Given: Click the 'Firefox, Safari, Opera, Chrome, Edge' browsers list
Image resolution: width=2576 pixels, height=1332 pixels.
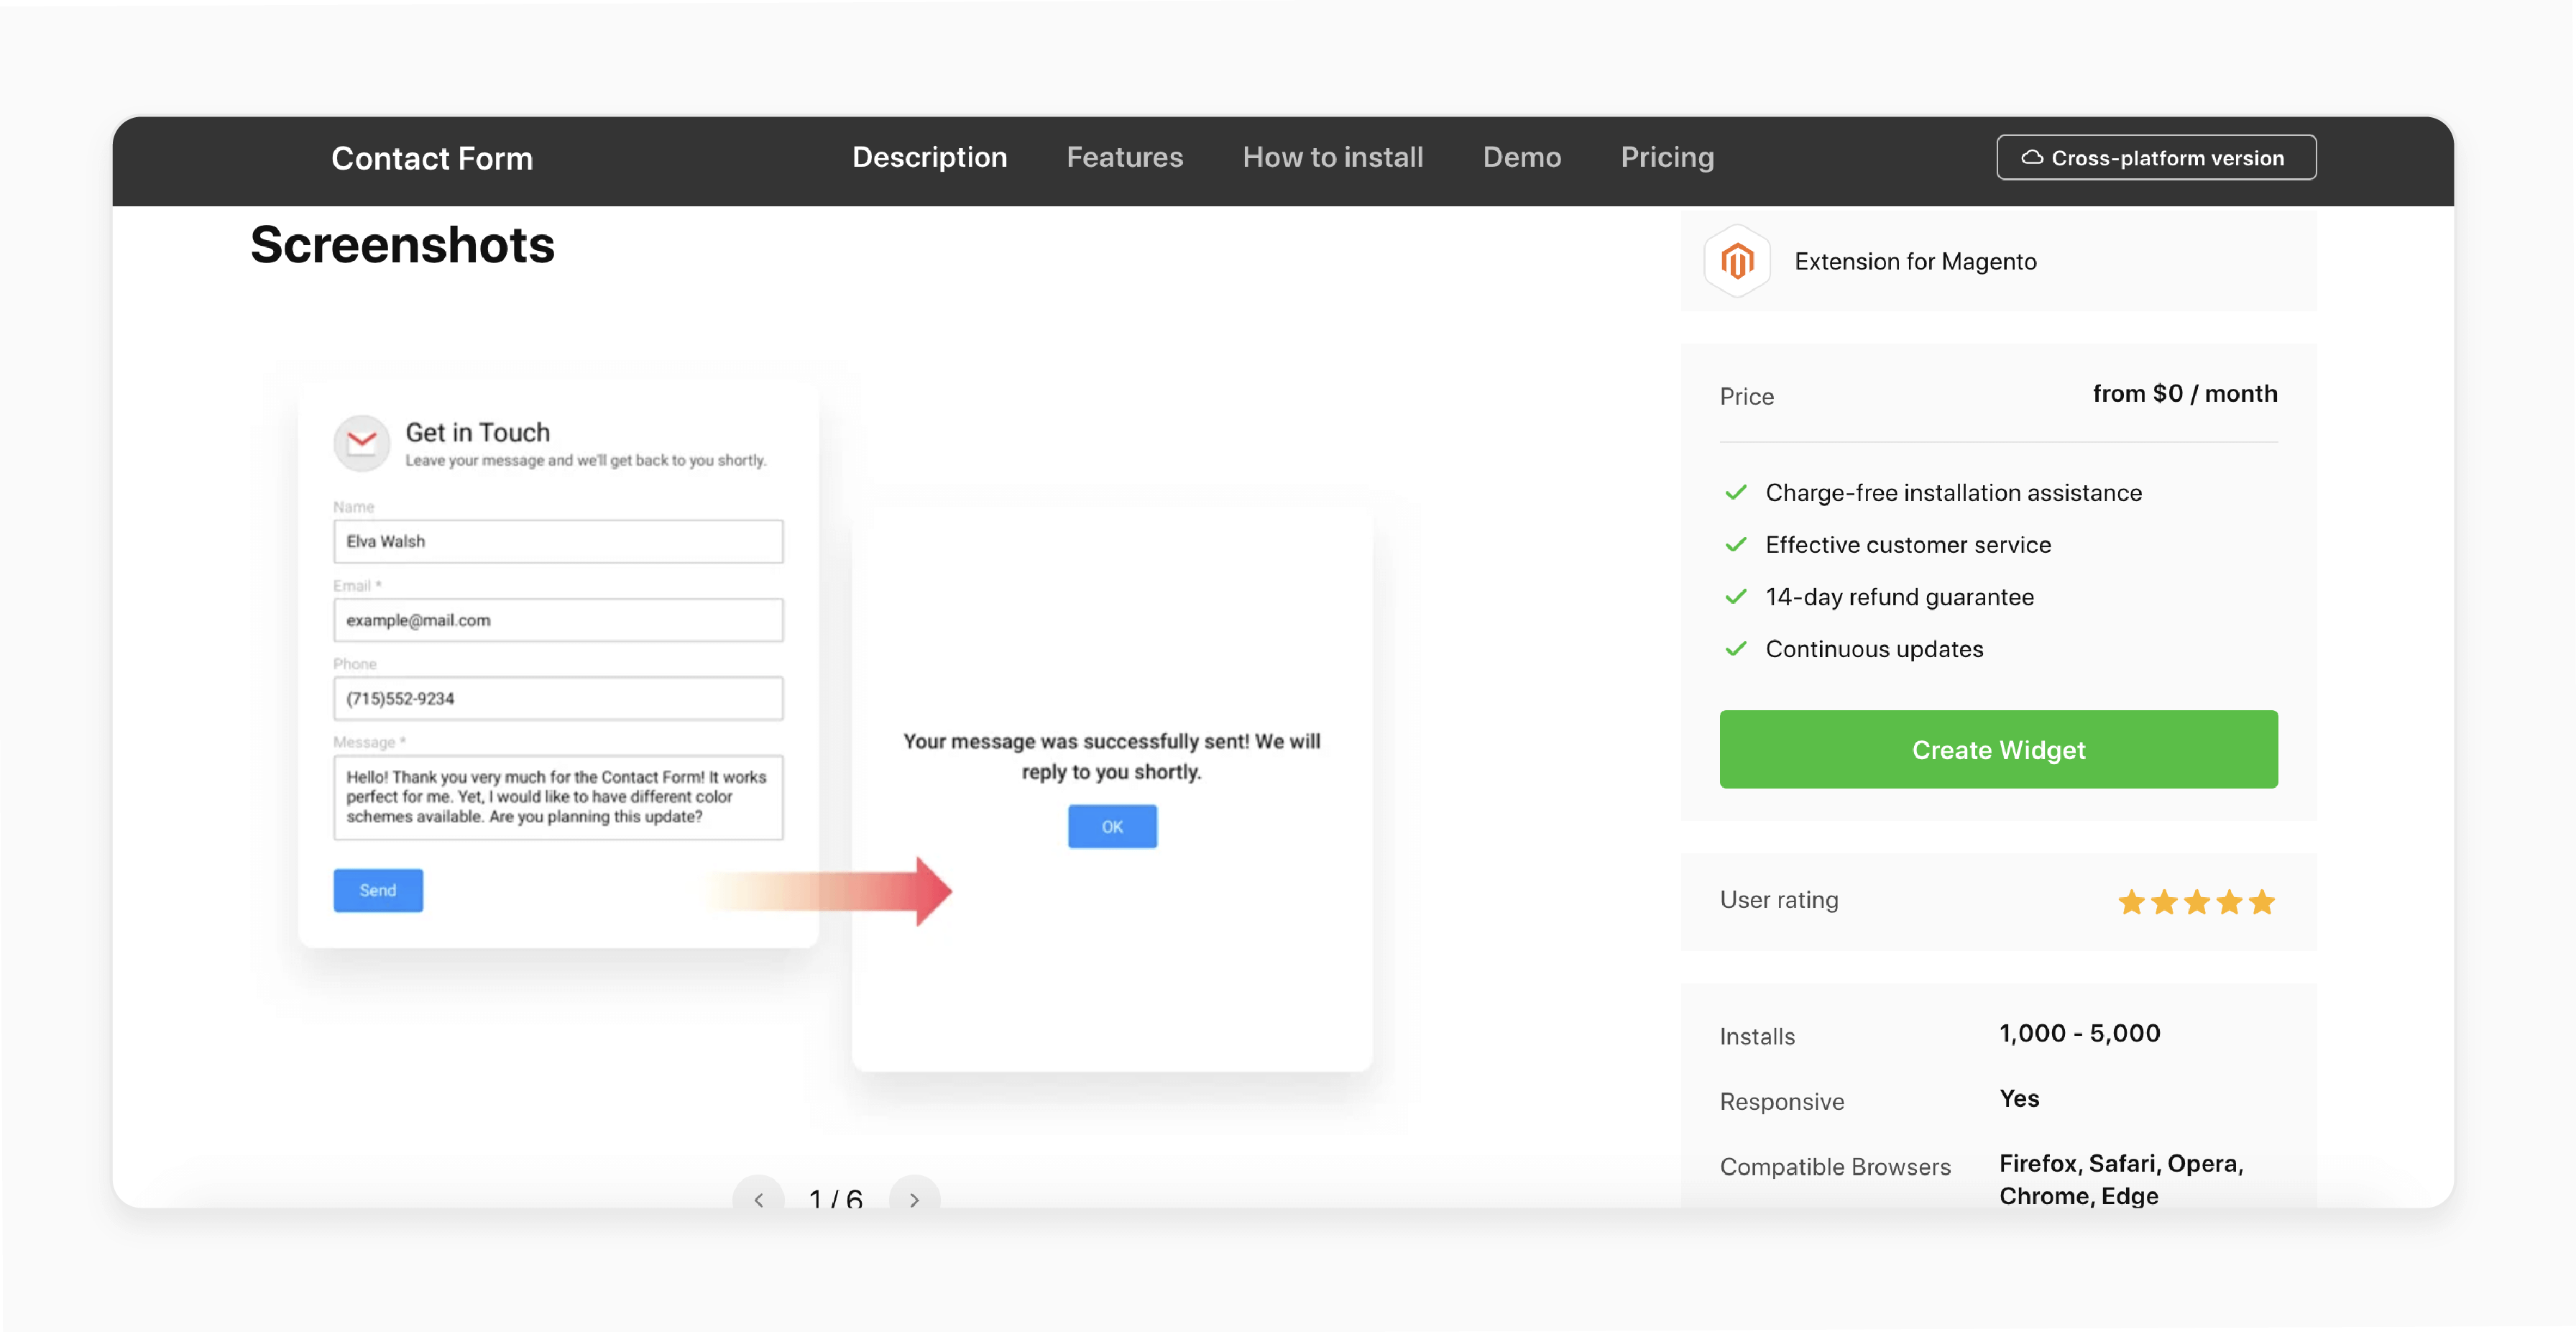Looking at the screenshot, I should pyautogui.click(x=2121, y=1179).
